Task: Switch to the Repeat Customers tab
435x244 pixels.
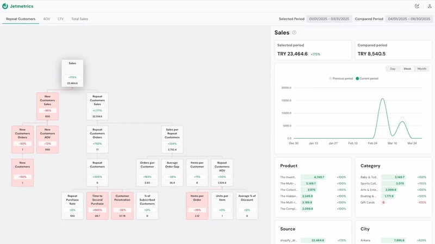Action: 21,19
